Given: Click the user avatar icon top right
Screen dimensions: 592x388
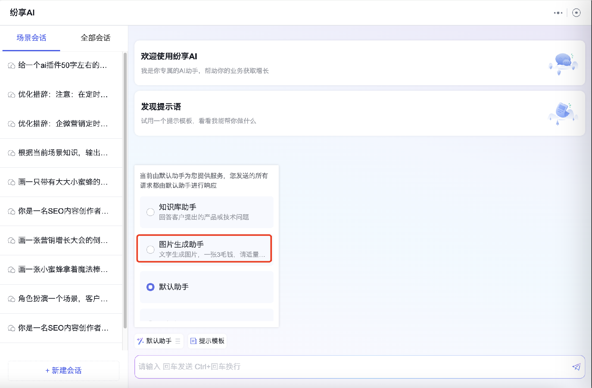Looking at the screenshot, I should click(x=577, y=13).
